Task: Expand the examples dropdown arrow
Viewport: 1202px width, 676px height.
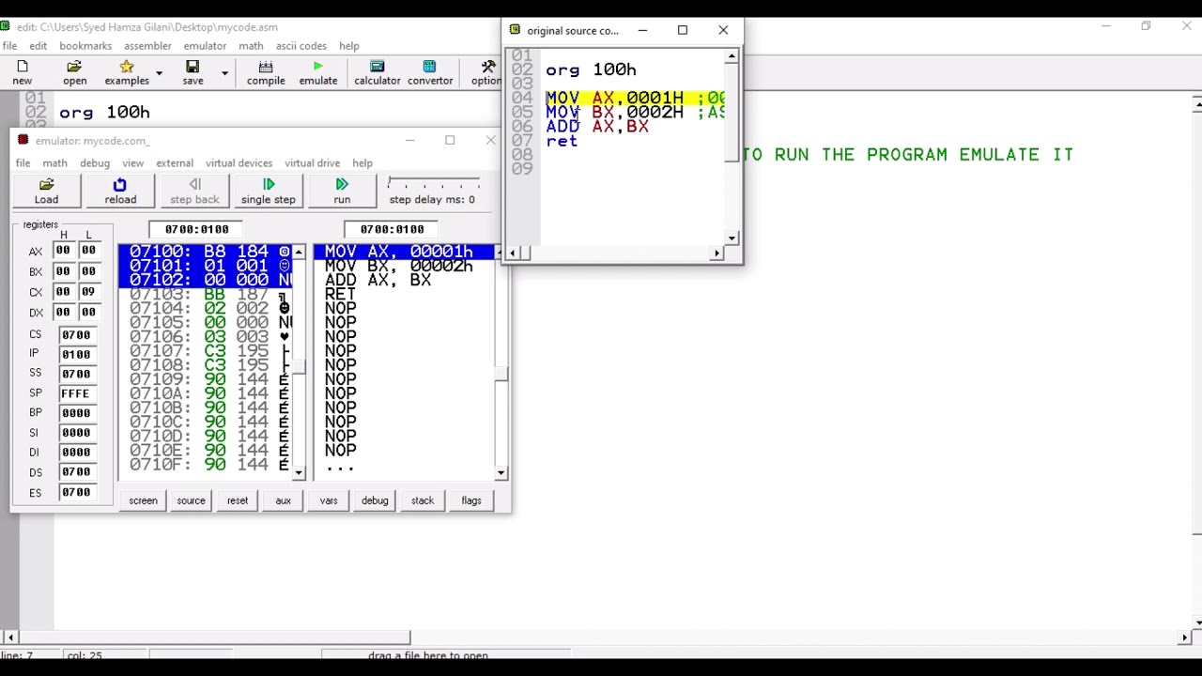Action: 159,72
